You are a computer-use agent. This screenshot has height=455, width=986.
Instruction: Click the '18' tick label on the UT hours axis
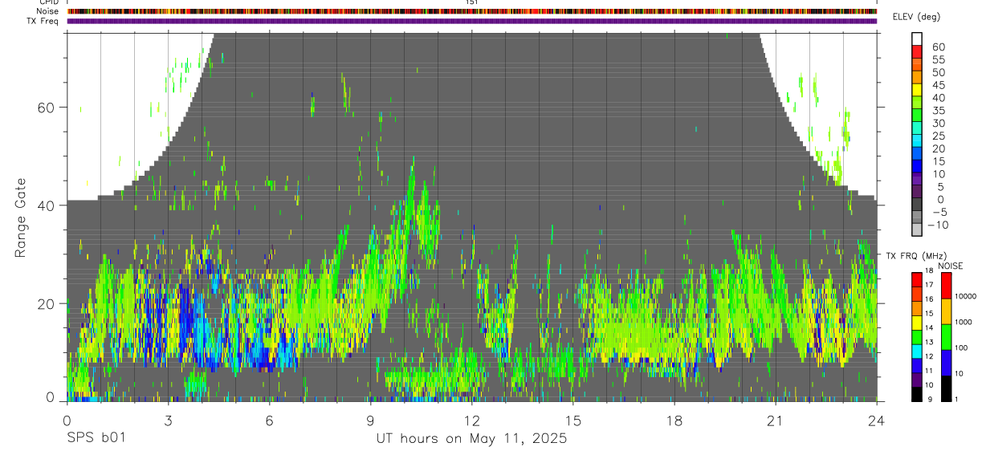674,420
